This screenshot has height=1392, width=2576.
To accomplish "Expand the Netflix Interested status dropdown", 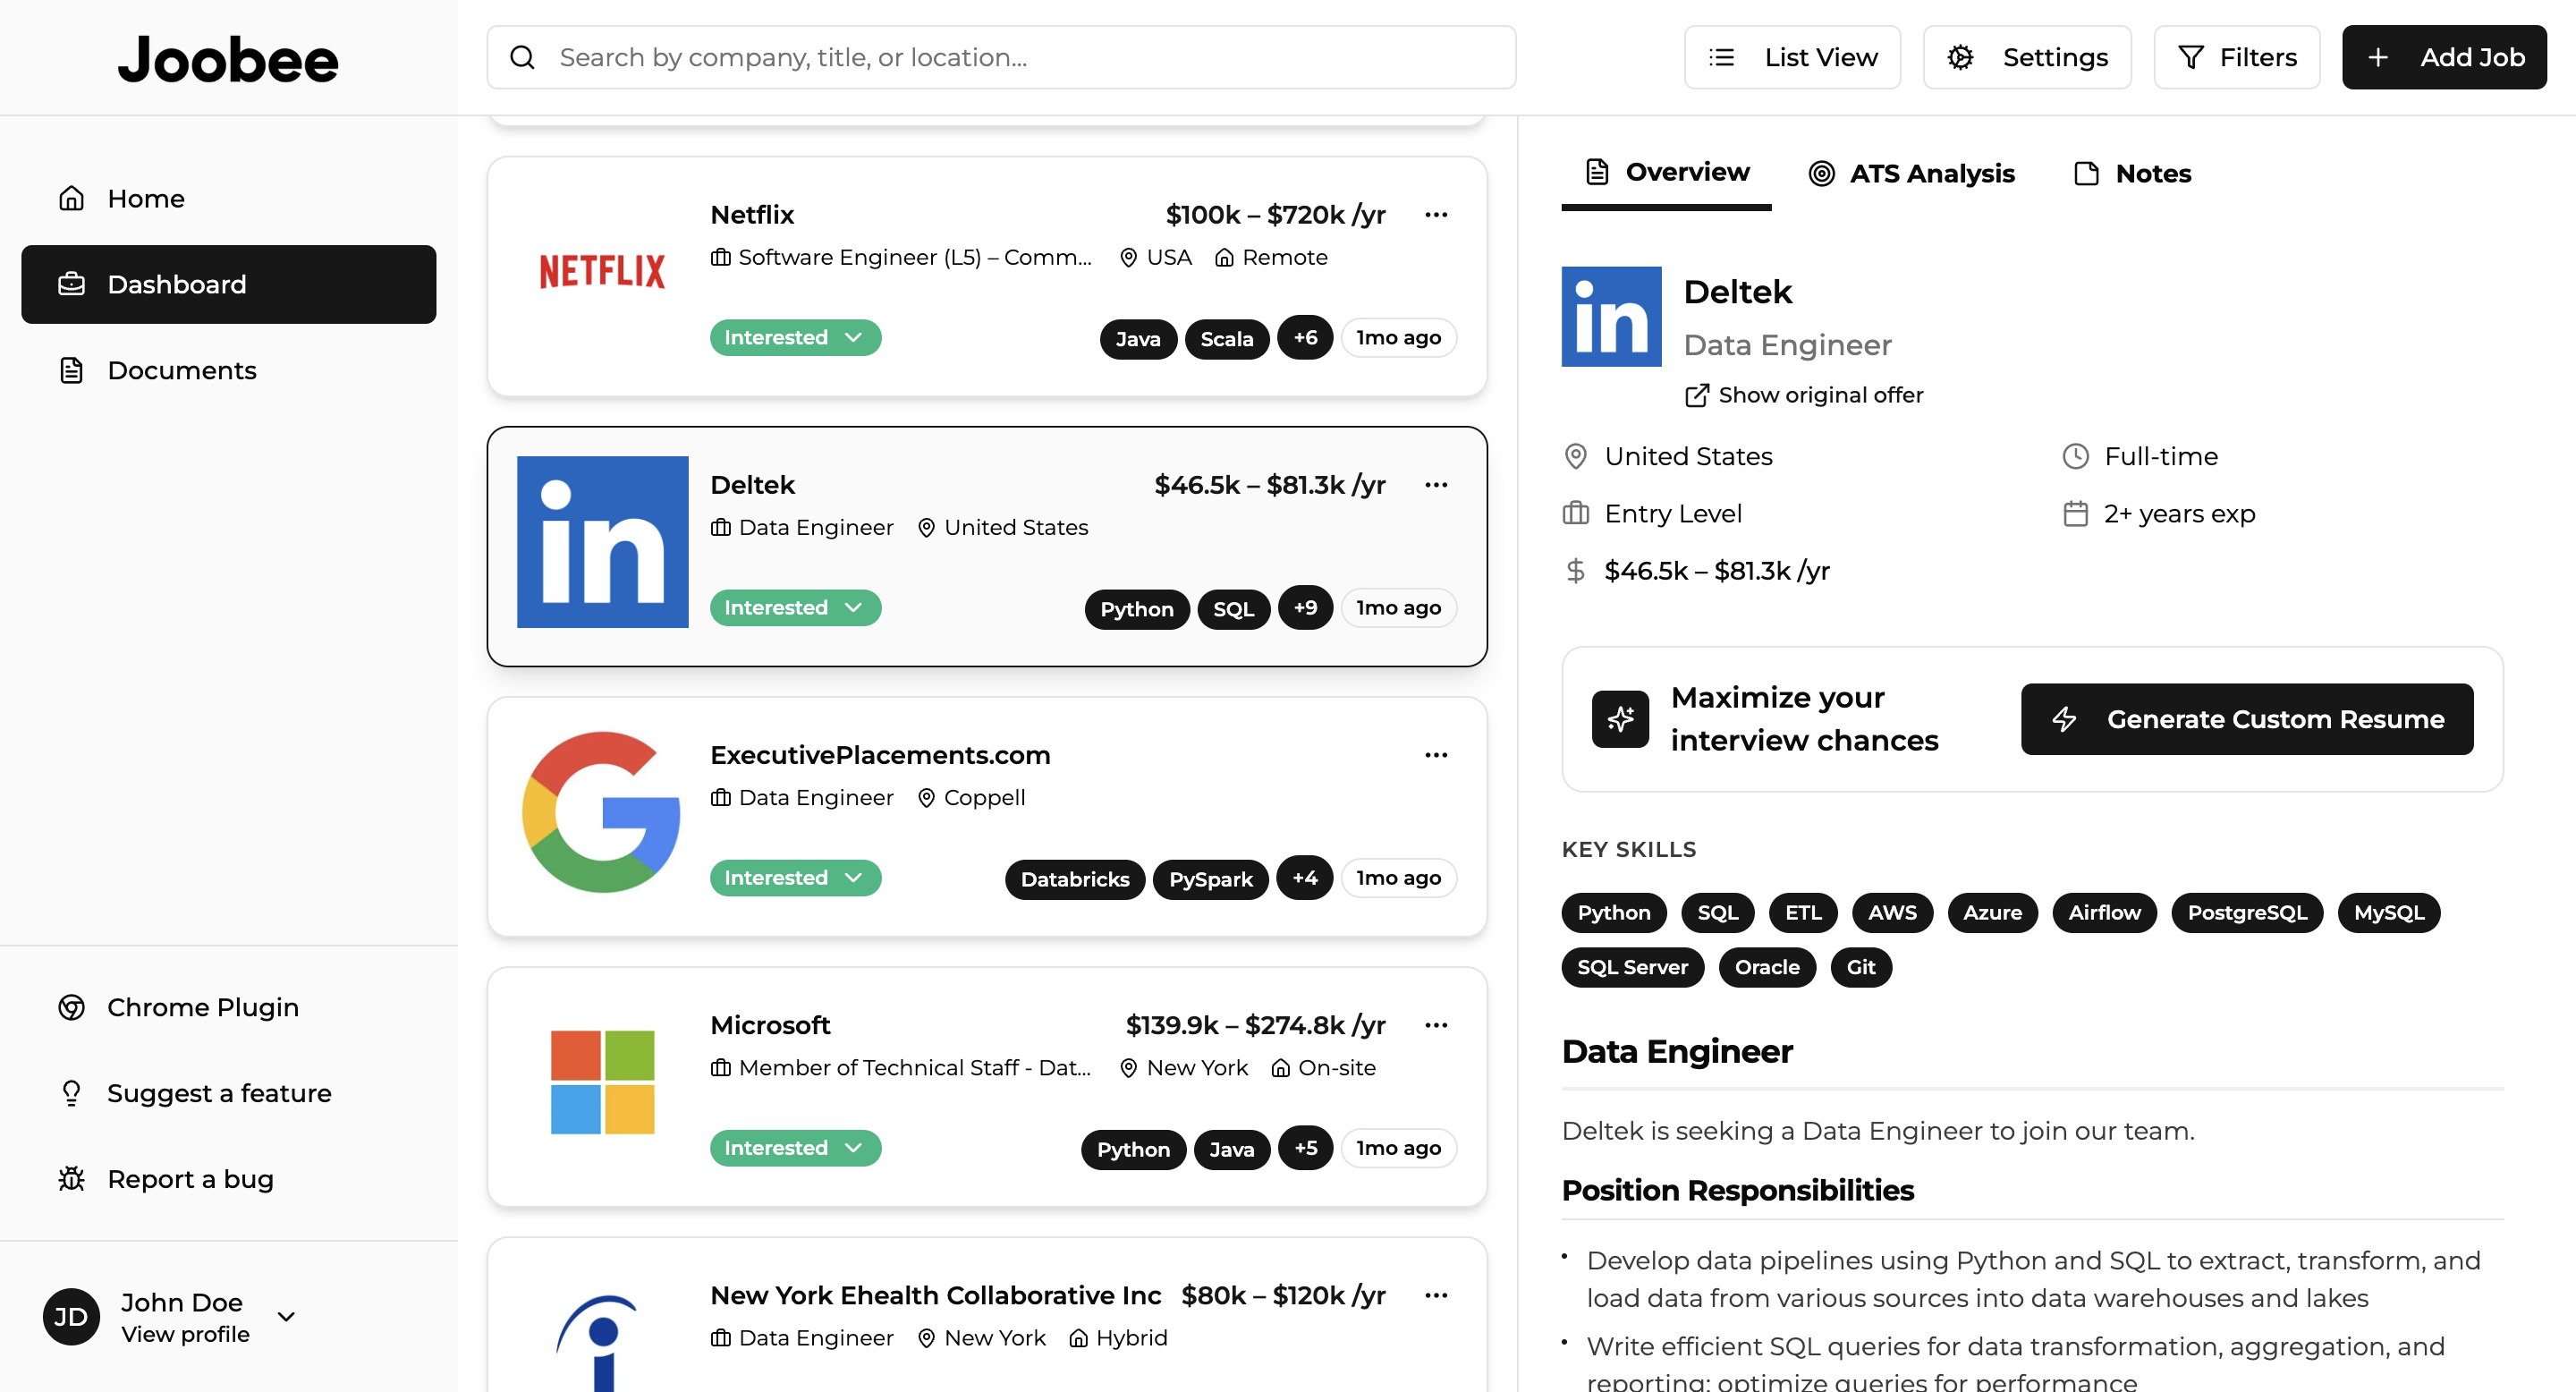I will click(795, 338).
